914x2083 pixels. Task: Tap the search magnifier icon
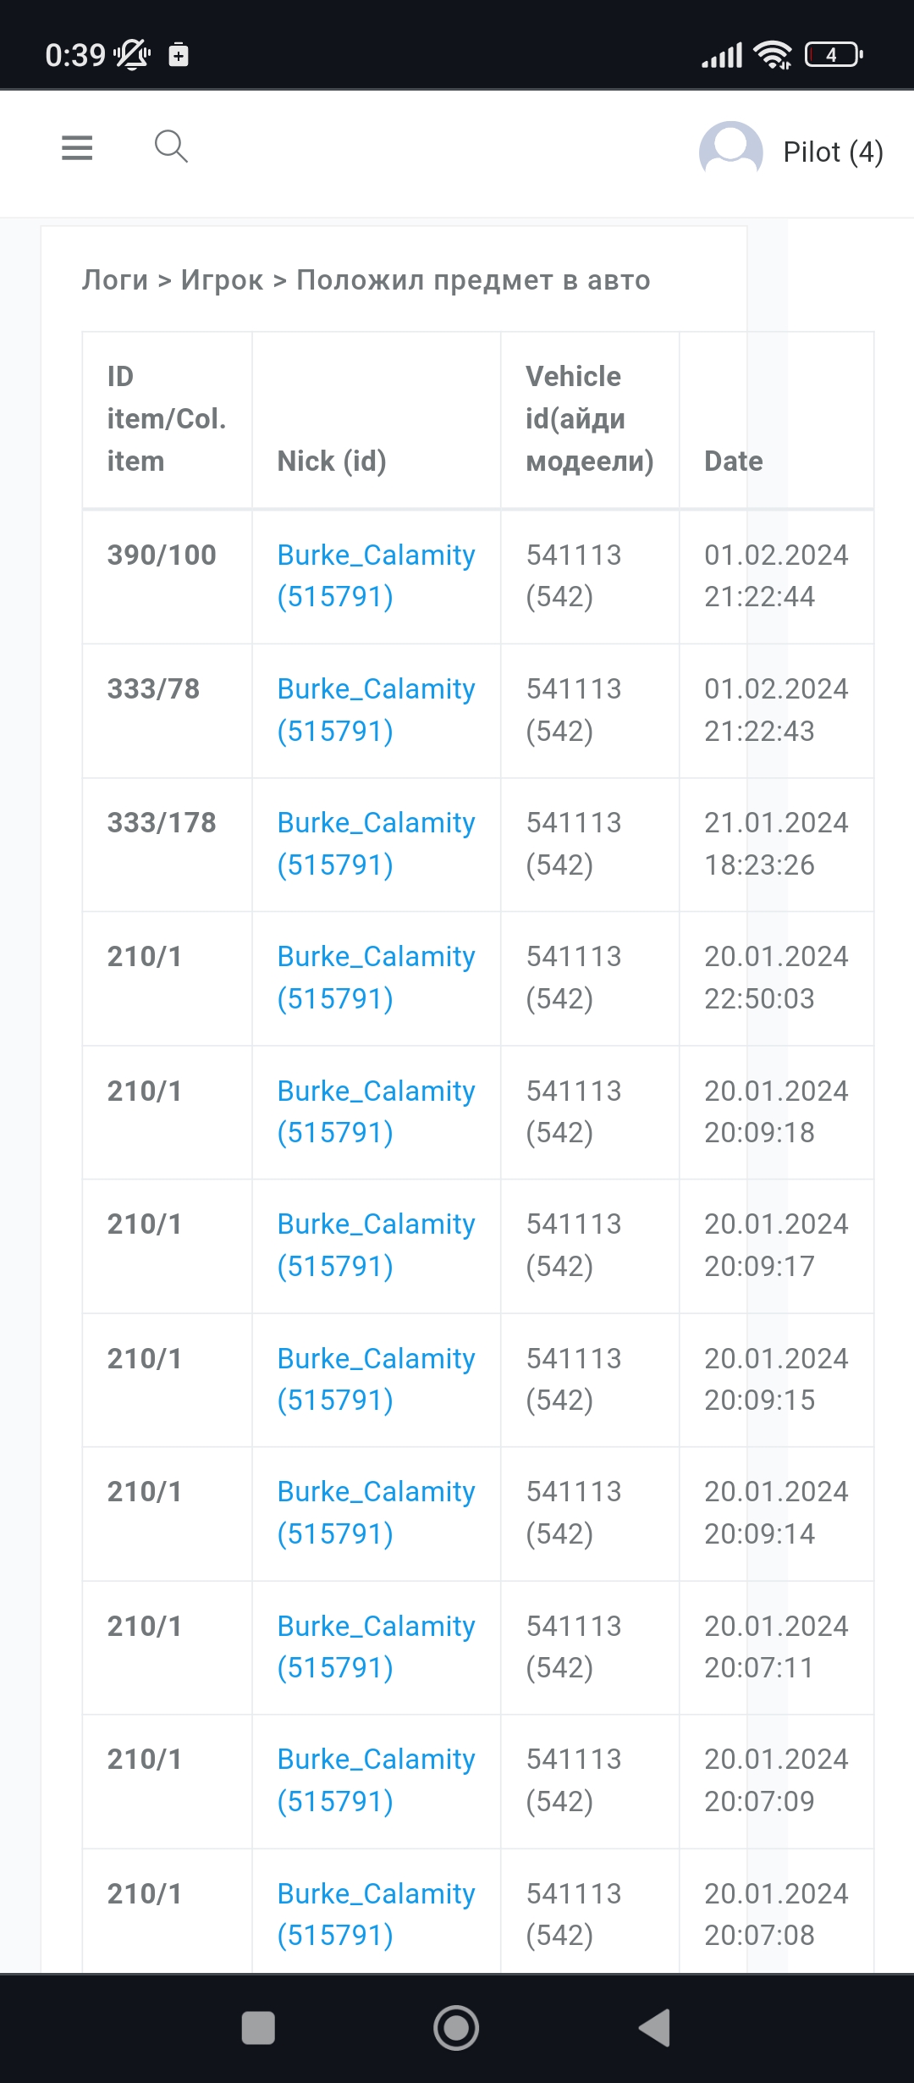coord(171,146)
